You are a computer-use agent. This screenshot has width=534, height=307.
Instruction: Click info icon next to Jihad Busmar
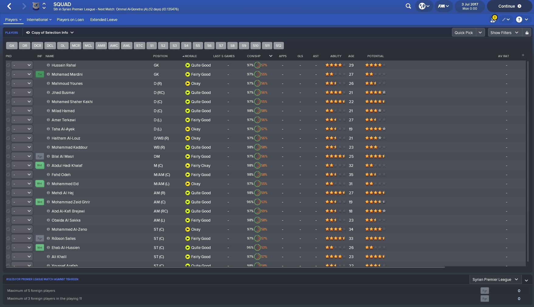click(x=48, y=92)
